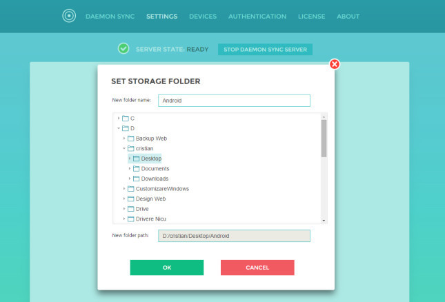Expand the Design Web folder arrow
Screen dimensions: 445x302
click(x=124, y=199)
